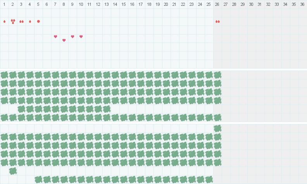This screenshot has height=184, width=307.
Task: Click the day 26 column header
Action: pyautogui.click(x=217, y=4)
